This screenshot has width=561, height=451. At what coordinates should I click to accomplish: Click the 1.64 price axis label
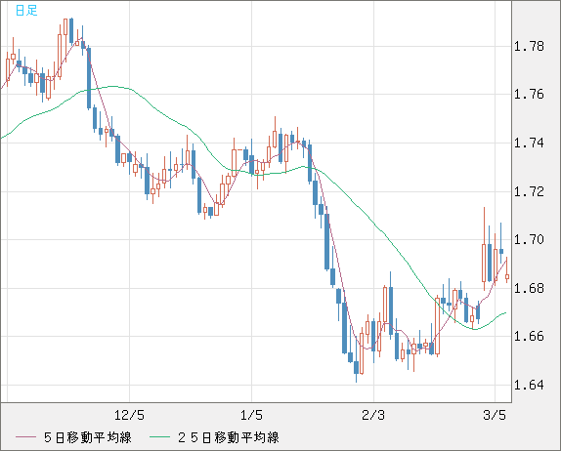pos(529,385)
